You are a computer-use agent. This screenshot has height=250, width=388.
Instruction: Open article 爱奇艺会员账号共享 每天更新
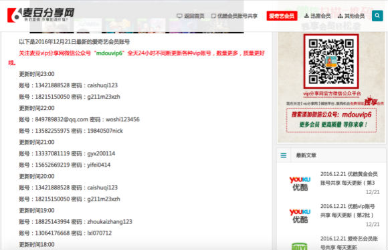coord(349,243)
